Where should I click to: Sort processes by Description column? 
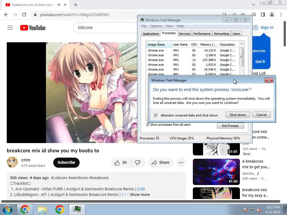pos(228,45)
